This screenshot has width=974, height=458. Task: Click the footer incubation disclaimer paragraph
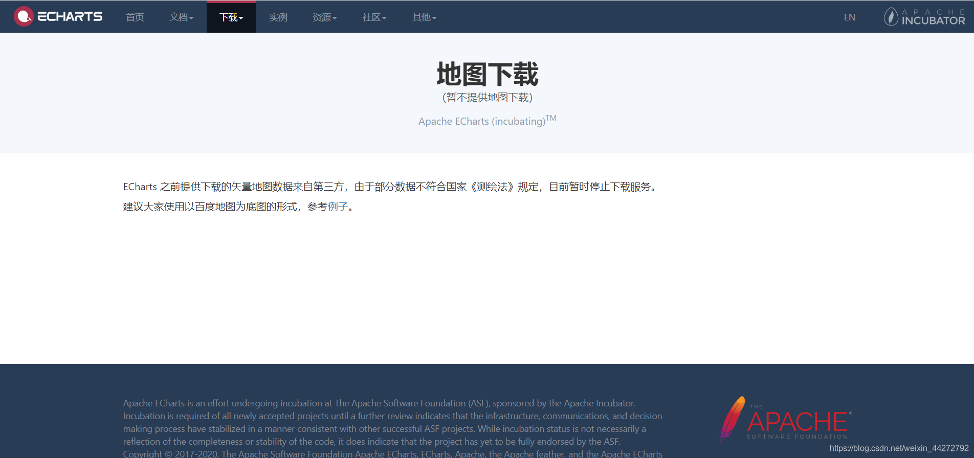(x=392, y=422)
